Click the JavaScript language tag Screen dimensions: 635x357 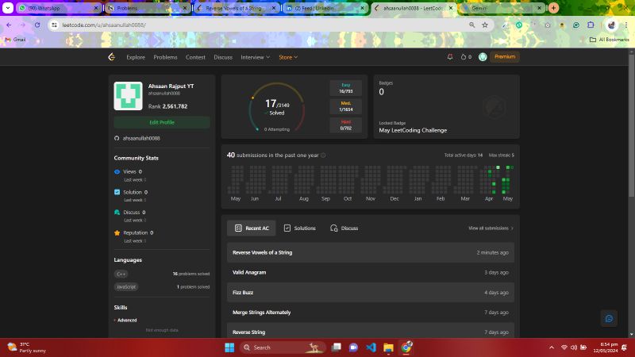[126, 286]
